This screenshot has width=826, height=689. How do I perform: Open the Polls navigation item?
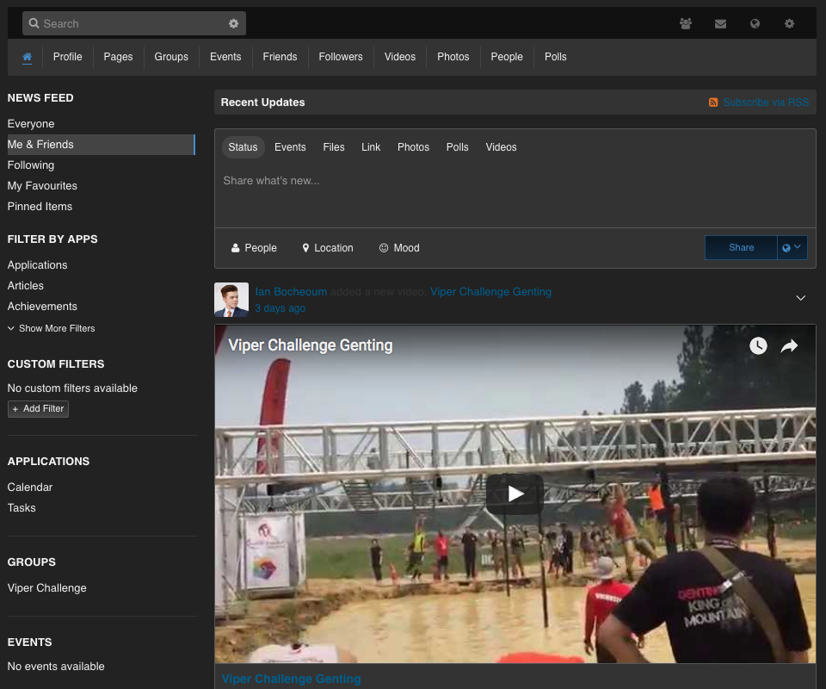tap(555, 57)
